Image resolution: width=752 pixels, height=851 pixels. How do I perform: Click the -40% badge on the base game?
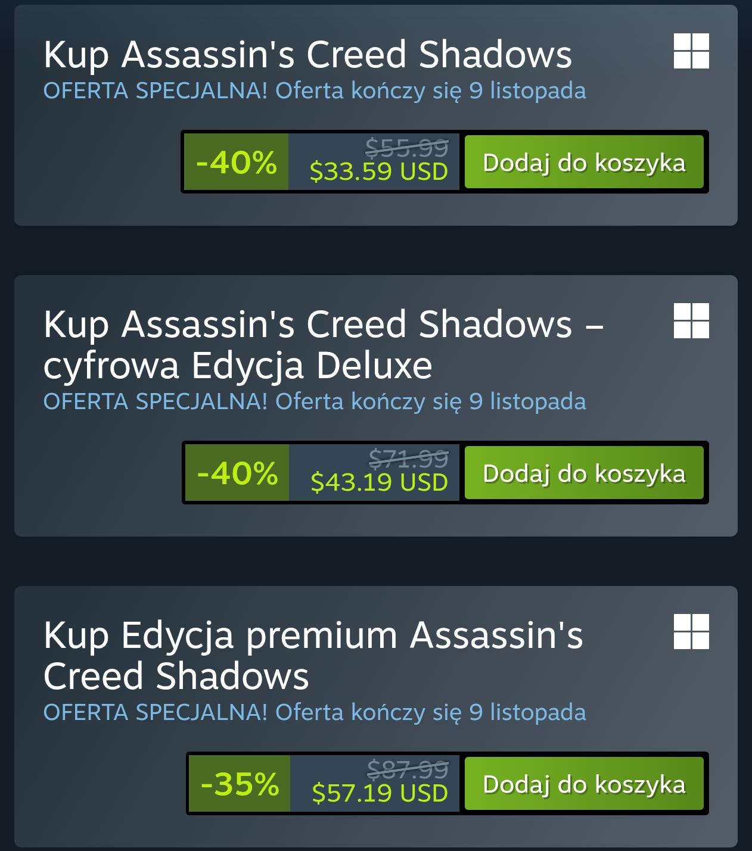[237, 162]
